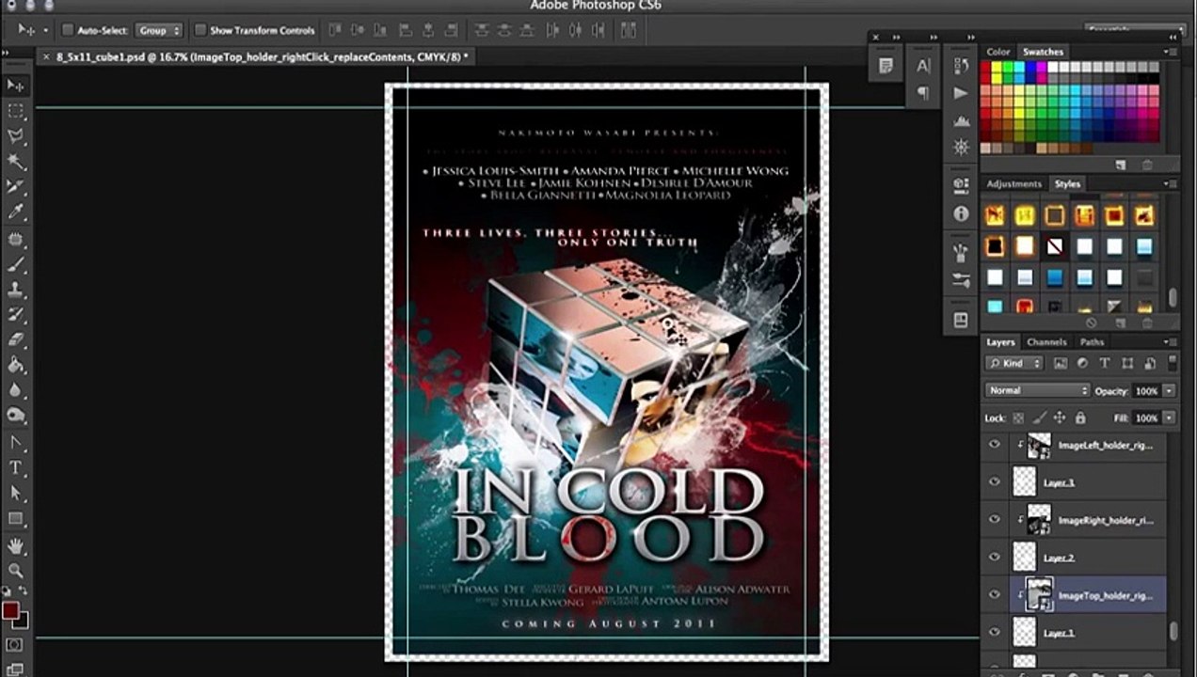
Task: Select the Dodge tool
Action: coord(16,416)
